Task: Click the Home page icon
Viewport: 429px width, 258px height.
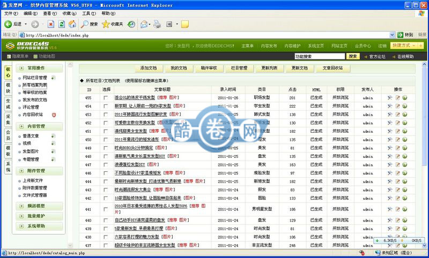Action: [x=72, y=24]
